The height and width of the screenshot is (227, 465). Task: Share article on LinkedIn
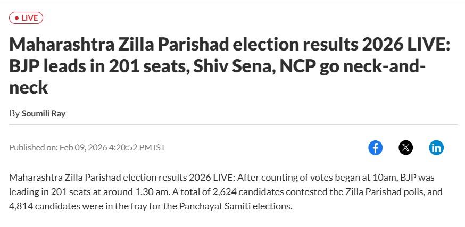436,148
